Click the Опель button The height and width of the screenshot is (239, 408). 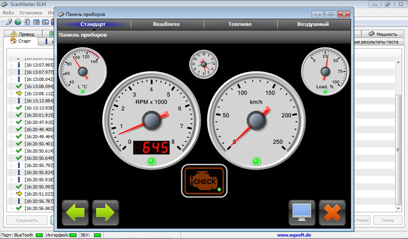[387, 221]
